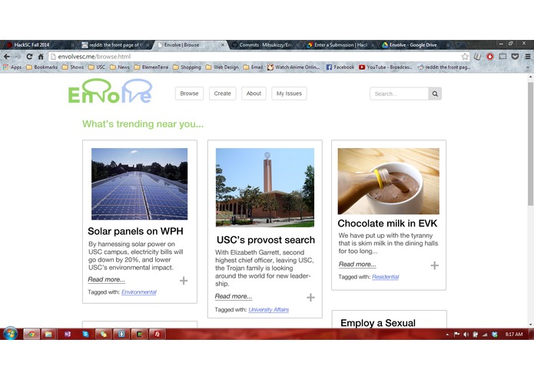534x379 pixels.
Task: Open the Apps shortcut in bookmarks bar
Action: 12,68
